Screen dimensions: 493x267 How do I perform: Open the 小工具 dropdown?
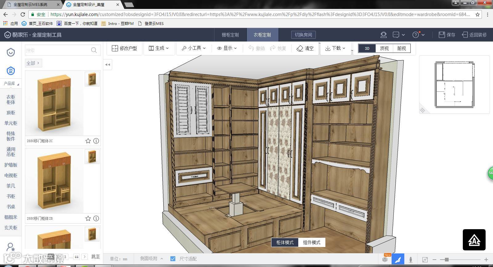click(194, 48)
